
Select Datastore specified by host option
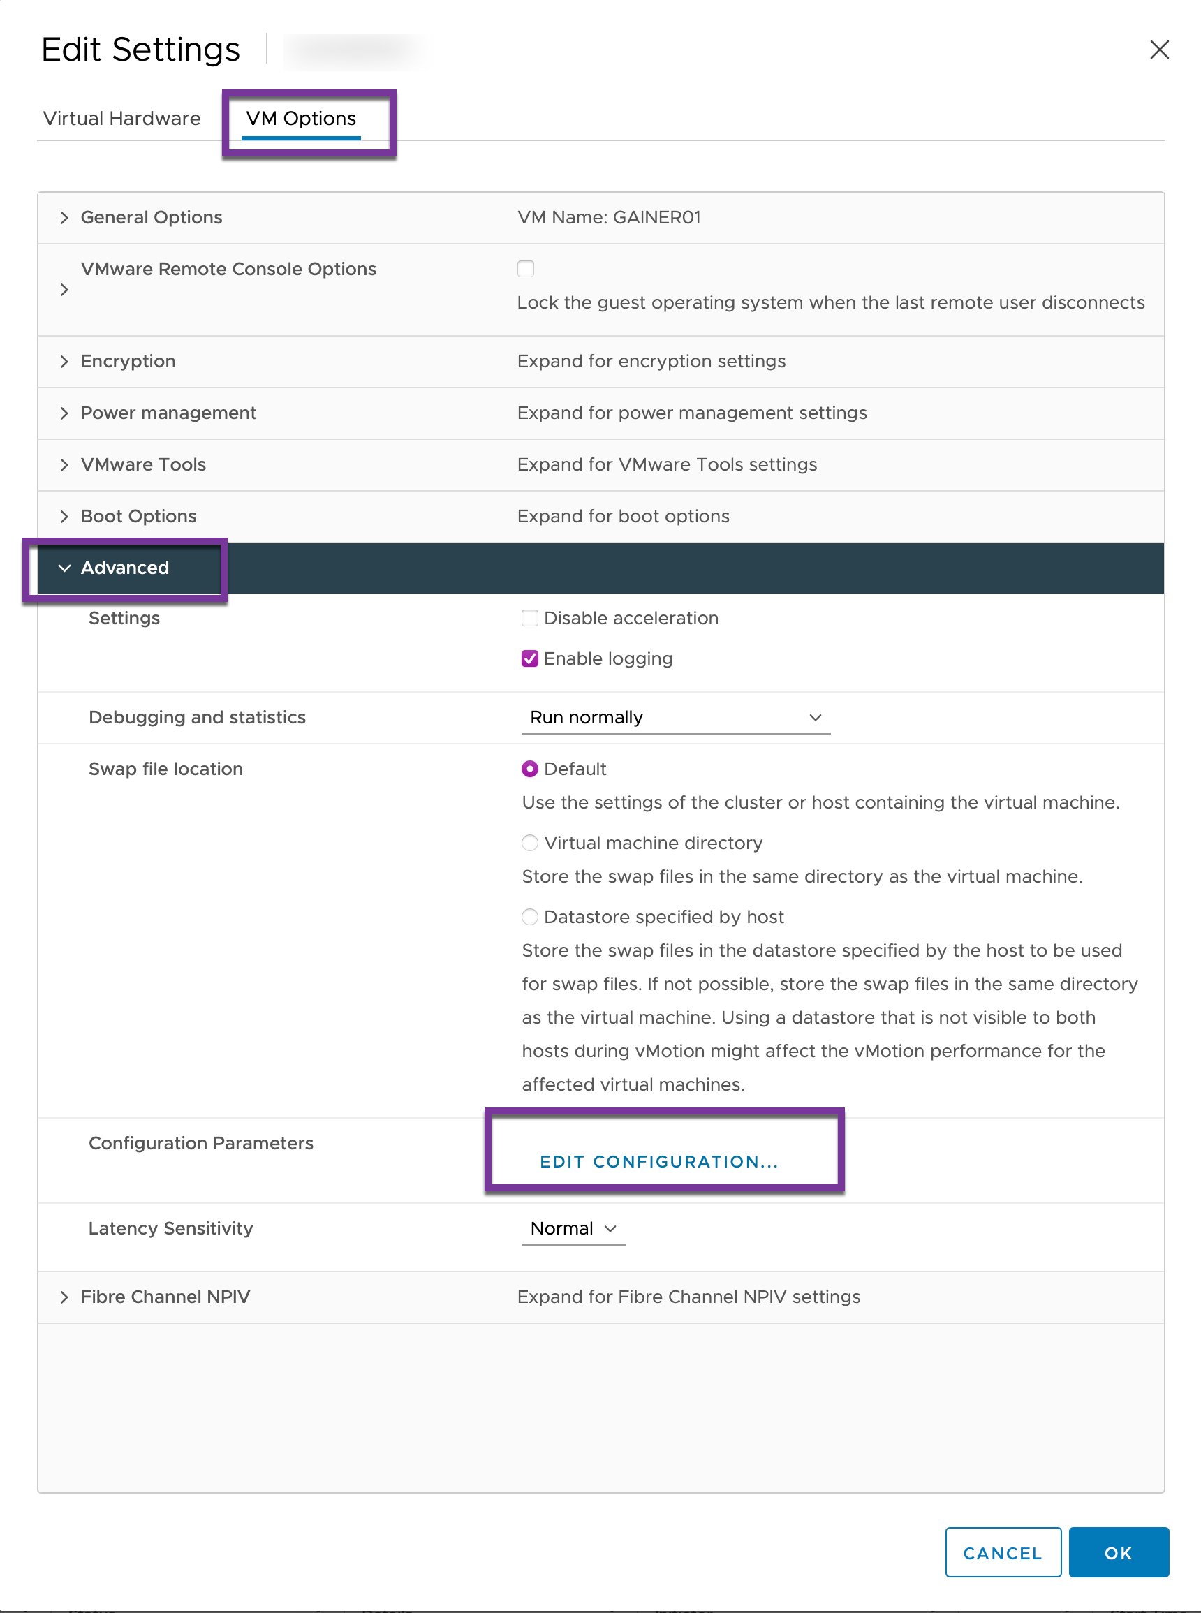click(530, 917)
